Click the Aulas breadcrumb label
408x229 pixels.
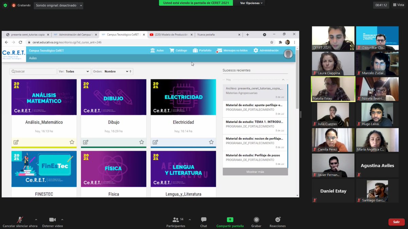pos(33,58)
